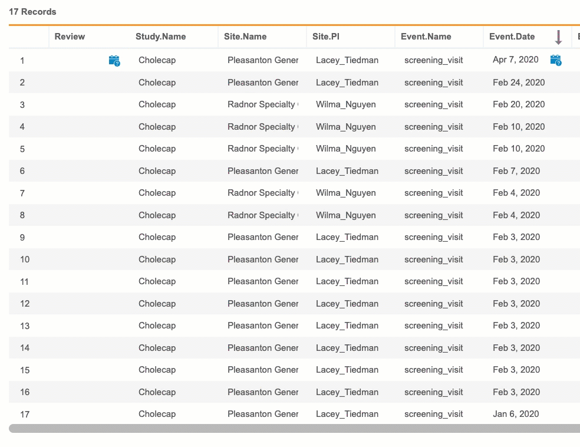Click the Site.Name column header
580x447 pixels.
(245, 37)
